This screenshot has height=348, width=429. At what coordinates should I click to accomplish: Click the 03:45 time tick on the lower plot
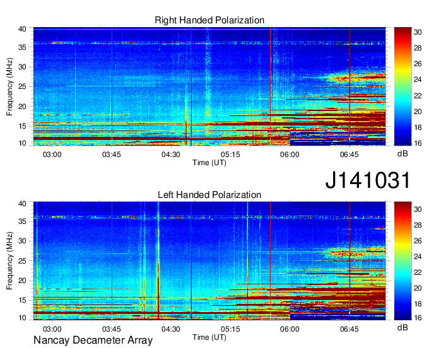tap(112, 329)
